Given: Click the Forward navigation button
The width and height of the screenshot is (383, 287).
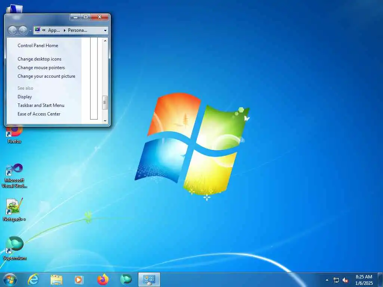Looking at the screenshot, I should pyautogui.click(x=23, y=31).
